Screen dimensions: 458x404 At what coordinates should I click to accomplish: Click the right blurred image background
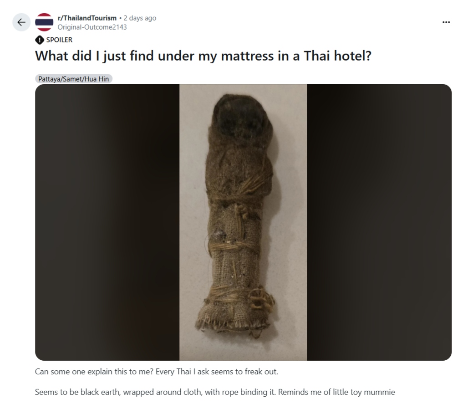coord(379,222)
